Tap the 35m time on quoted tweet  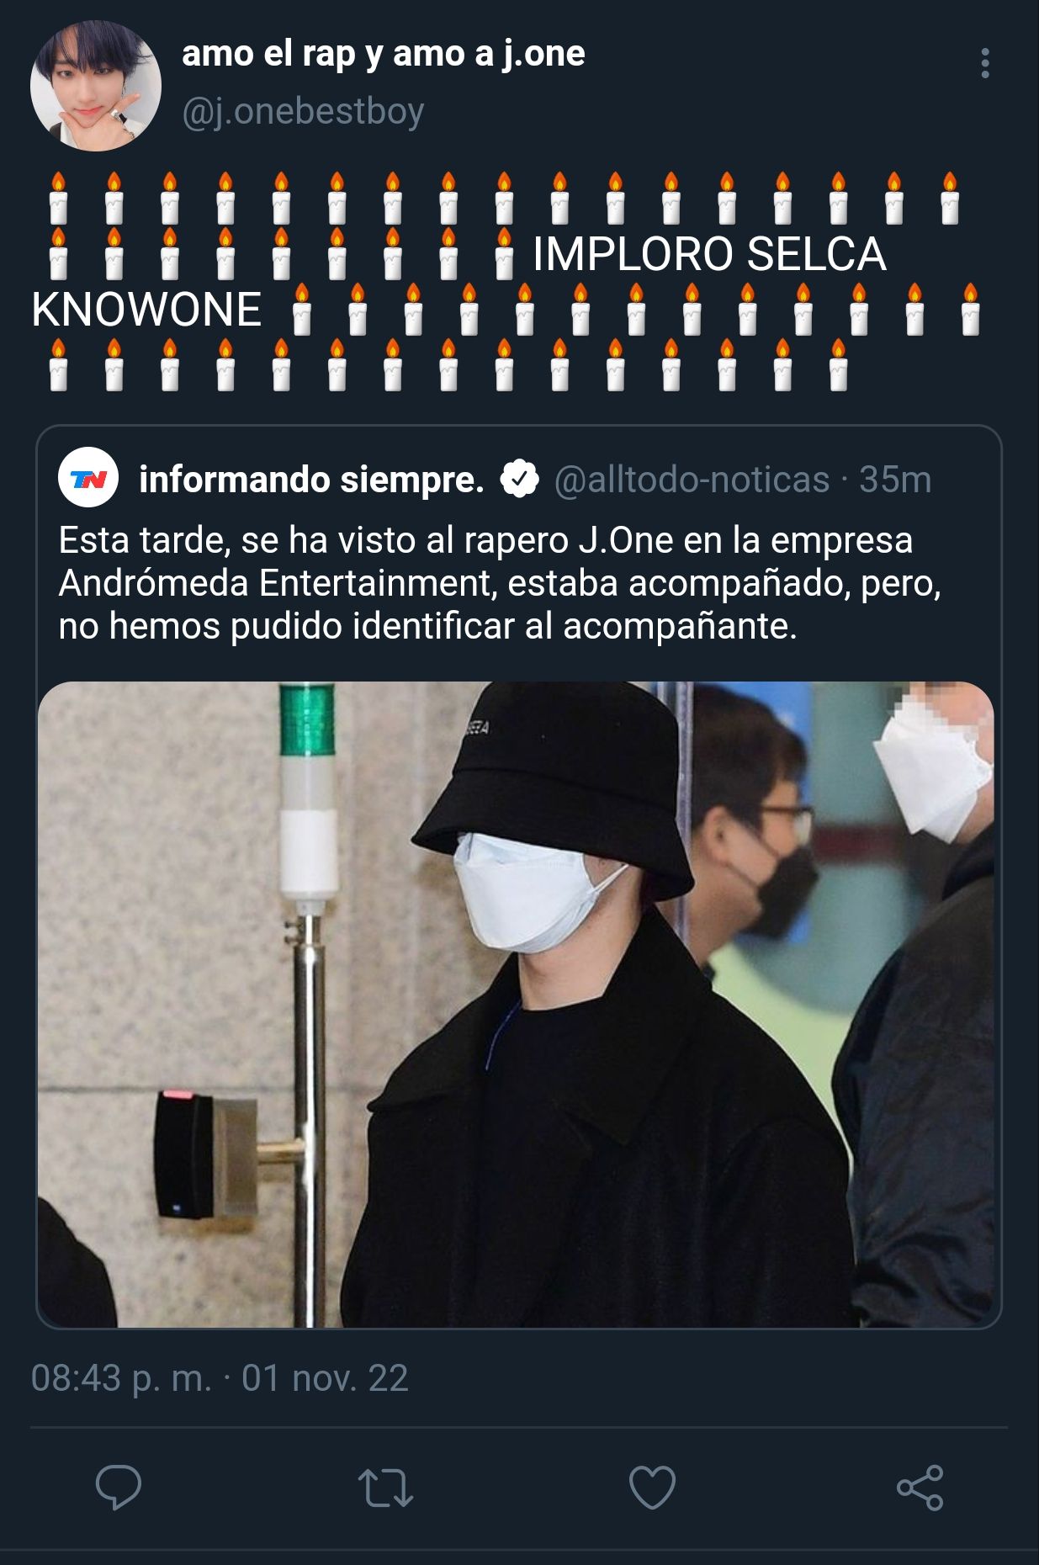895,480
